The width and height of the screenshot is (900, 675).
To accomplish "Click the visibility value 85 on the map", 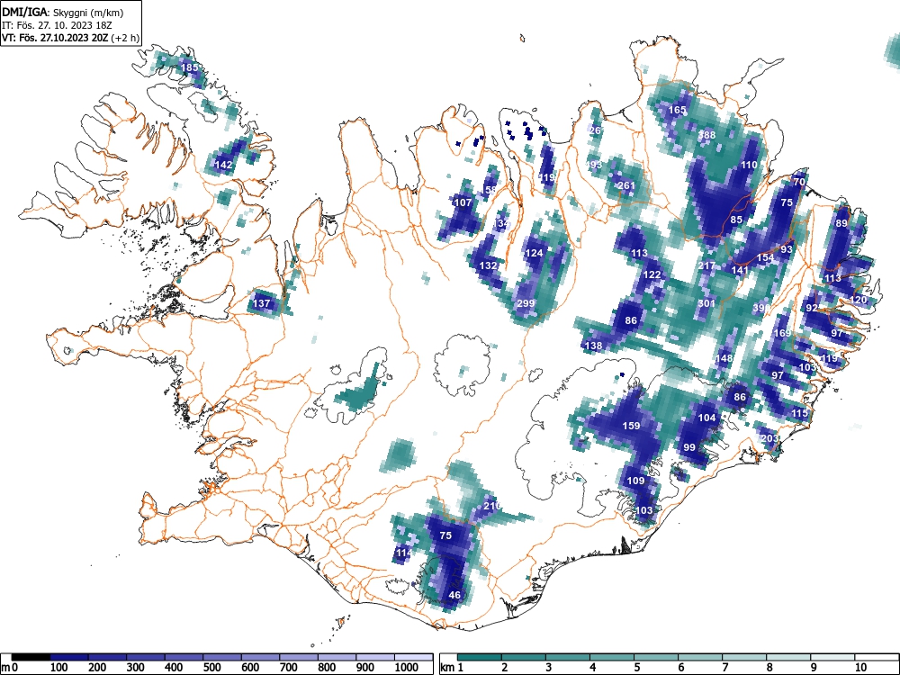I will click(x=736, y=220).
